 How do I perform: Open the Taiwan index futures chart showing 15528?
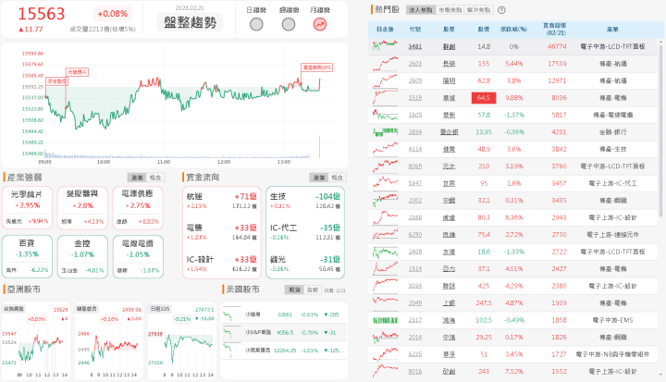(35, 340)
